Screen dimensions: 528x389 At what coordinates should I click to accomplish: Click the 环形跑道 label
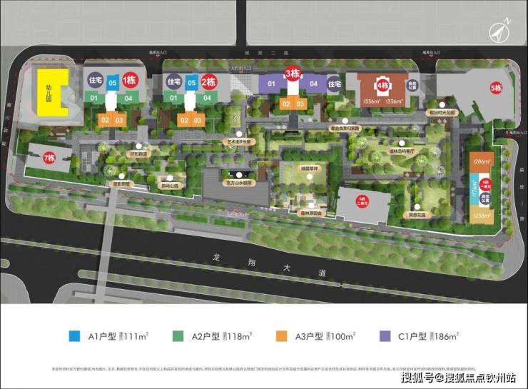(x=138, y=154)
